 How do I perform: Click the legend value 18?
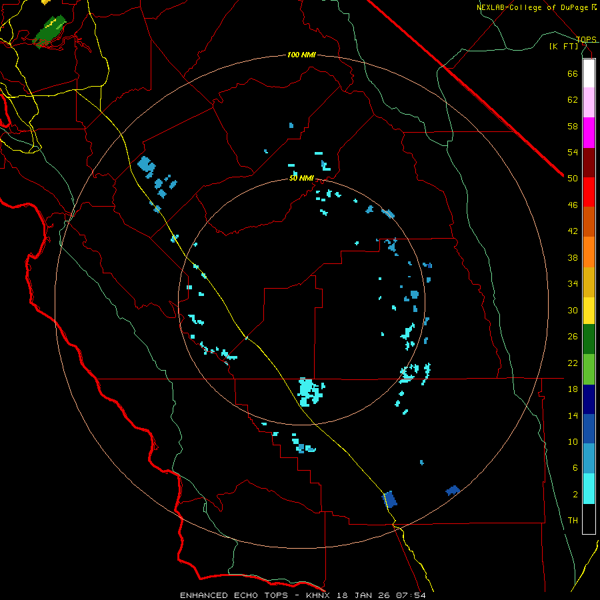(x=573, y=389)
